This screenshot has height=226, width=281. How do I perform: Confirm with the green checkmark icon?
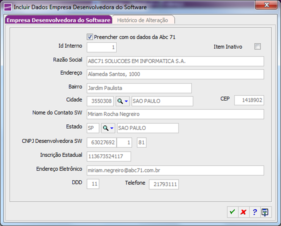232,212
